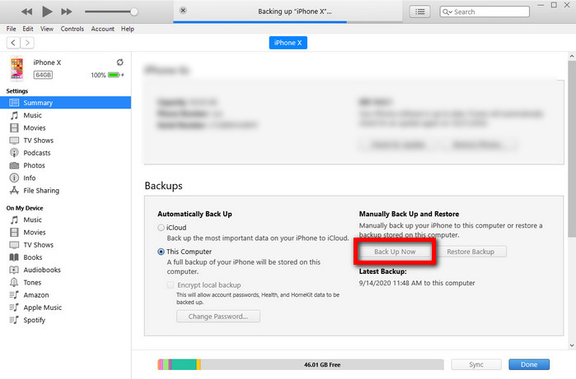Viewport: 576px width, 379px height.
Task: Open the View menu
Action: (x=47, y=29)
